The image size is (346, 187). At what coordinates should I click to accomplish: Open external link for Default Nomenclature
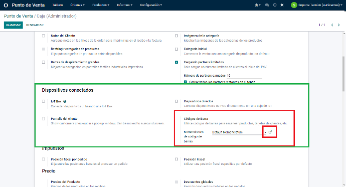(x=270, y=132)
